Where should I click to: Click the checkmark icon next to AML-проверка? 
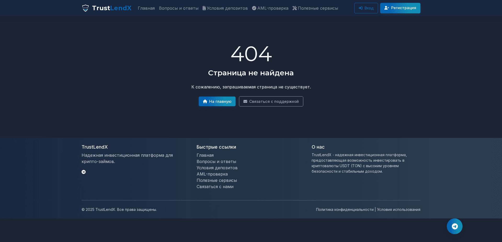[x=254, y=8]
